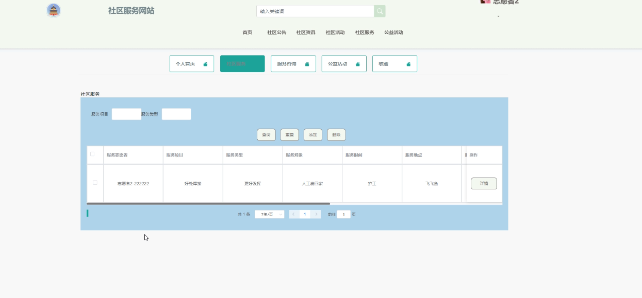Image resolution: width=642 pixels, height=298 pixels.
Task: Go to next page arrow
Action: [x=316, y=214]
